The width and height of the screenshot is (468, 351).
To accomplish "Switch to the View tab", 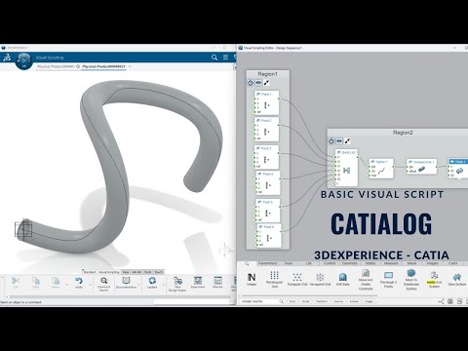I will pyautogui.click(x=126, y=272).
